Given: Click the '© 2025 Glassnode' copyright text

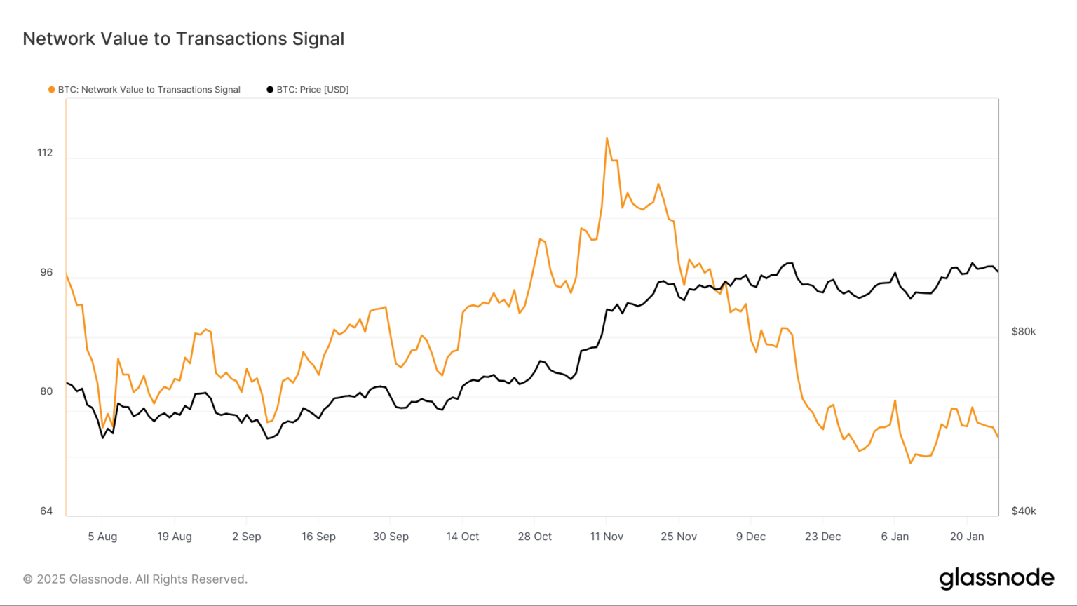Looking at the screenshot, I should (135, 579).
